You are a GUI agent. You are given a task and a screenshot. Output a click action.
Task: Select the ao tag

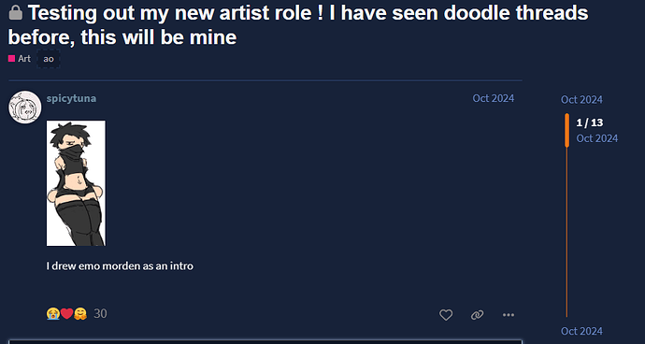(x=49, y=59)
